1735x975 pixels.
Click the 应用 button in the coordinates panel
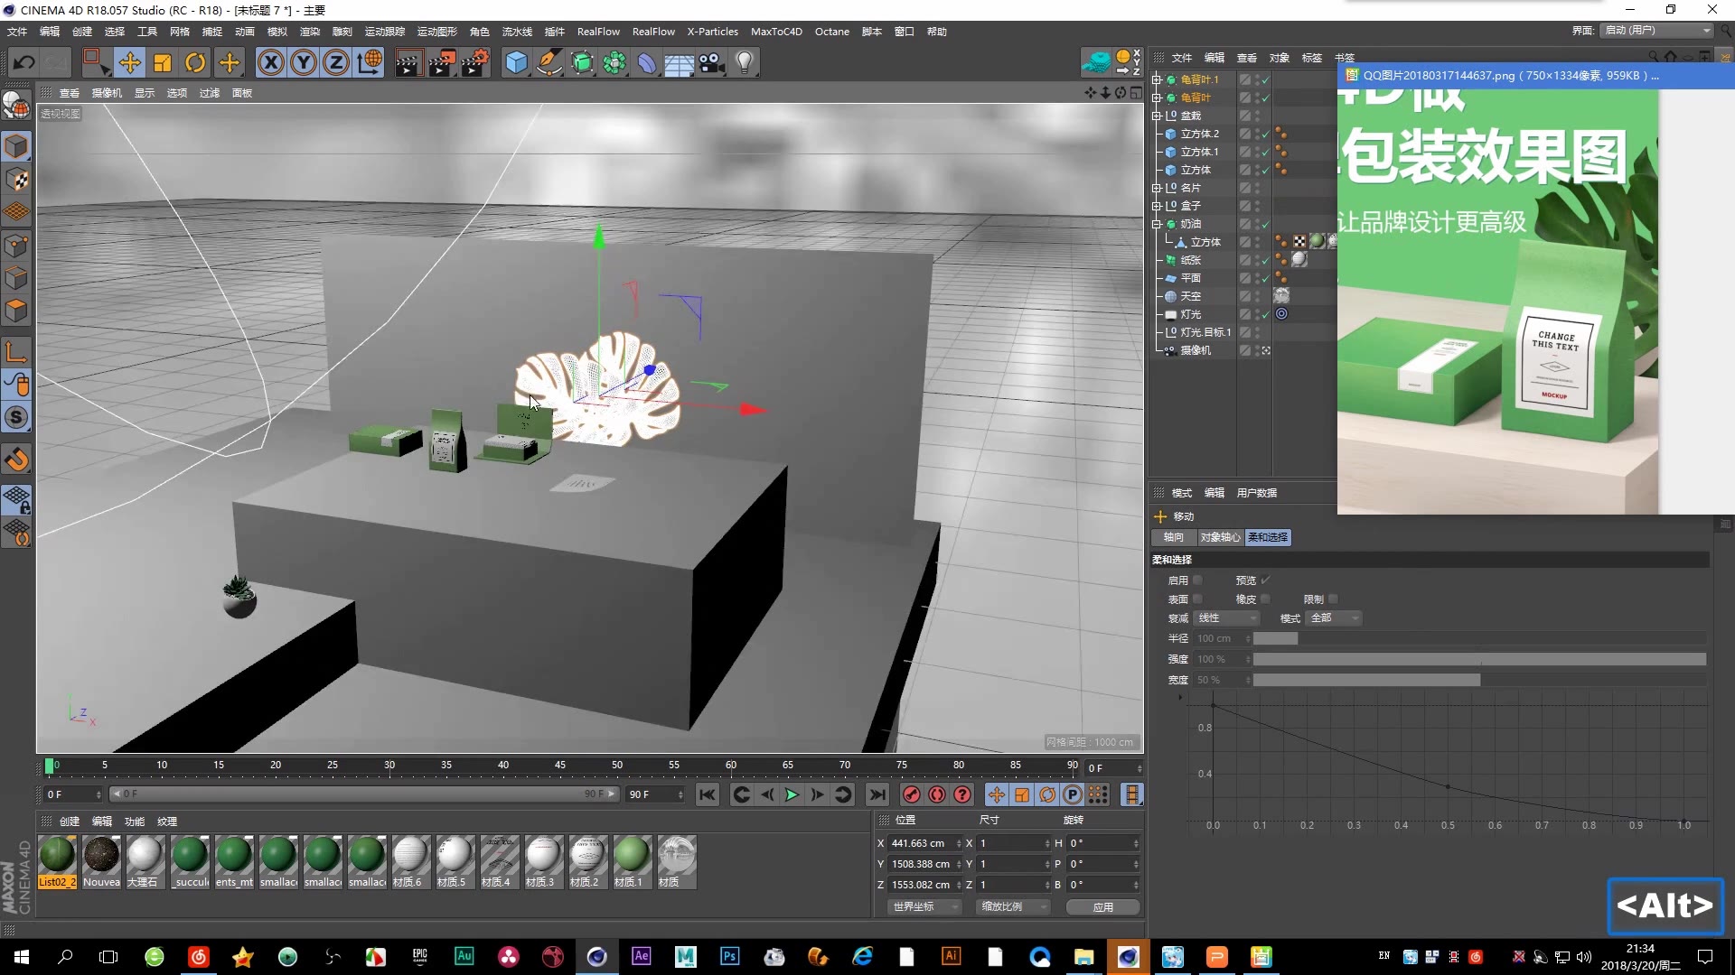click(x=1102, y=907)
